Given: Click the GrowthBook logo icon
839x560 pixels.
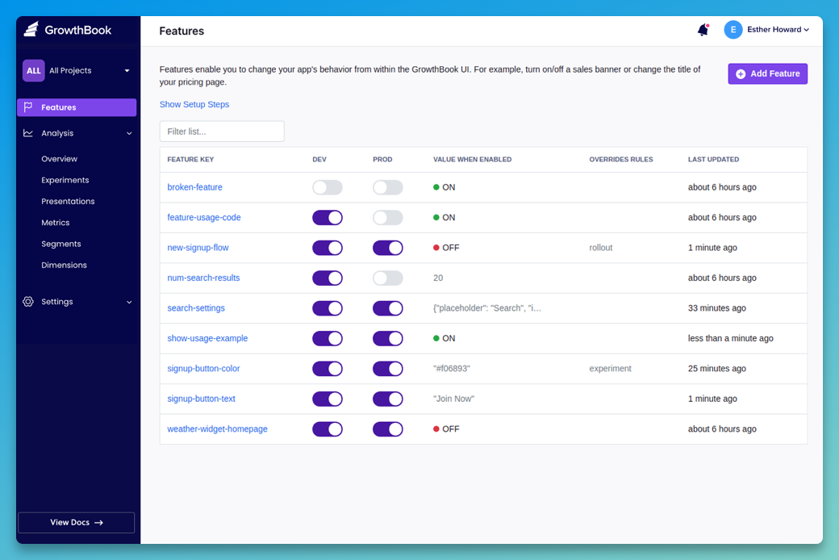Looking at the screenshot, I should click(30, 28).
